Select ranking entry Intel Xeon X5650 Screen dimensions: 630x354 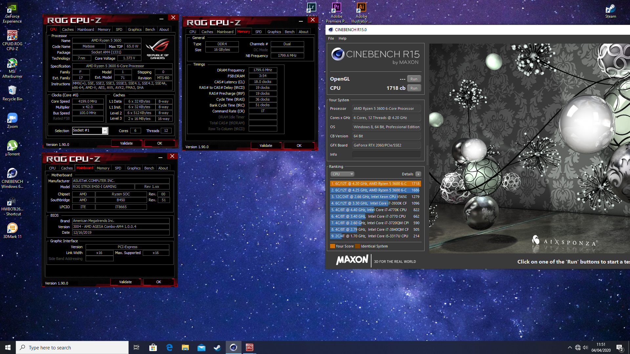[375, 197]
